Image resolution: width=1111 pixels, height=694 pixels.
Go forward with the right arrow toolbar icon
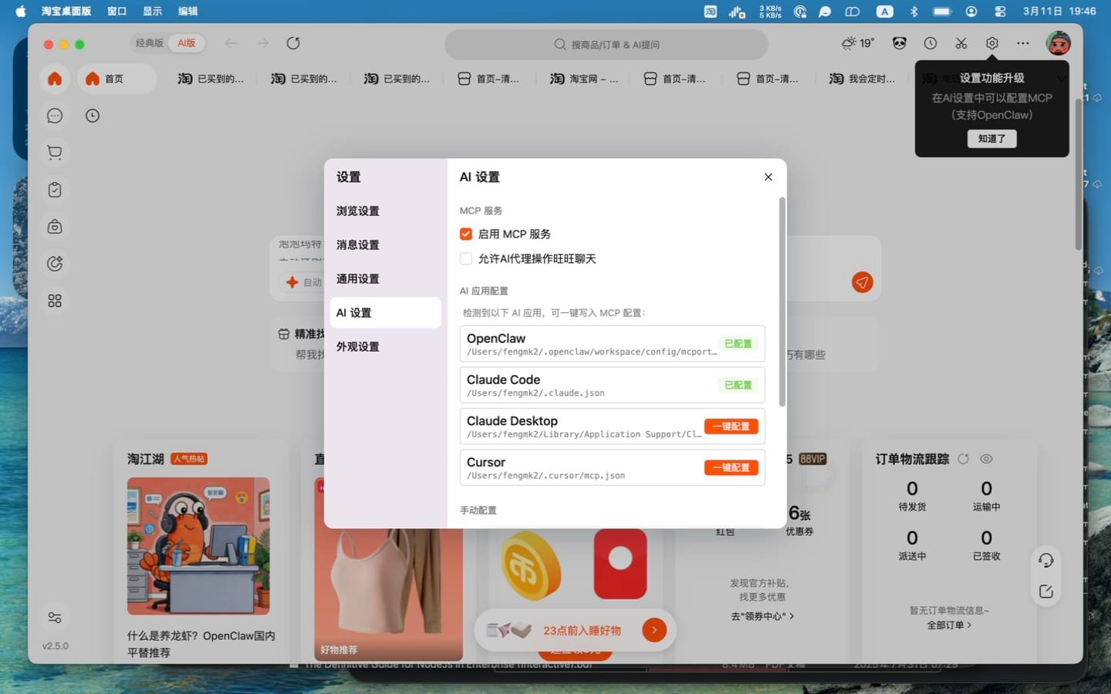[x=262, y=43]
